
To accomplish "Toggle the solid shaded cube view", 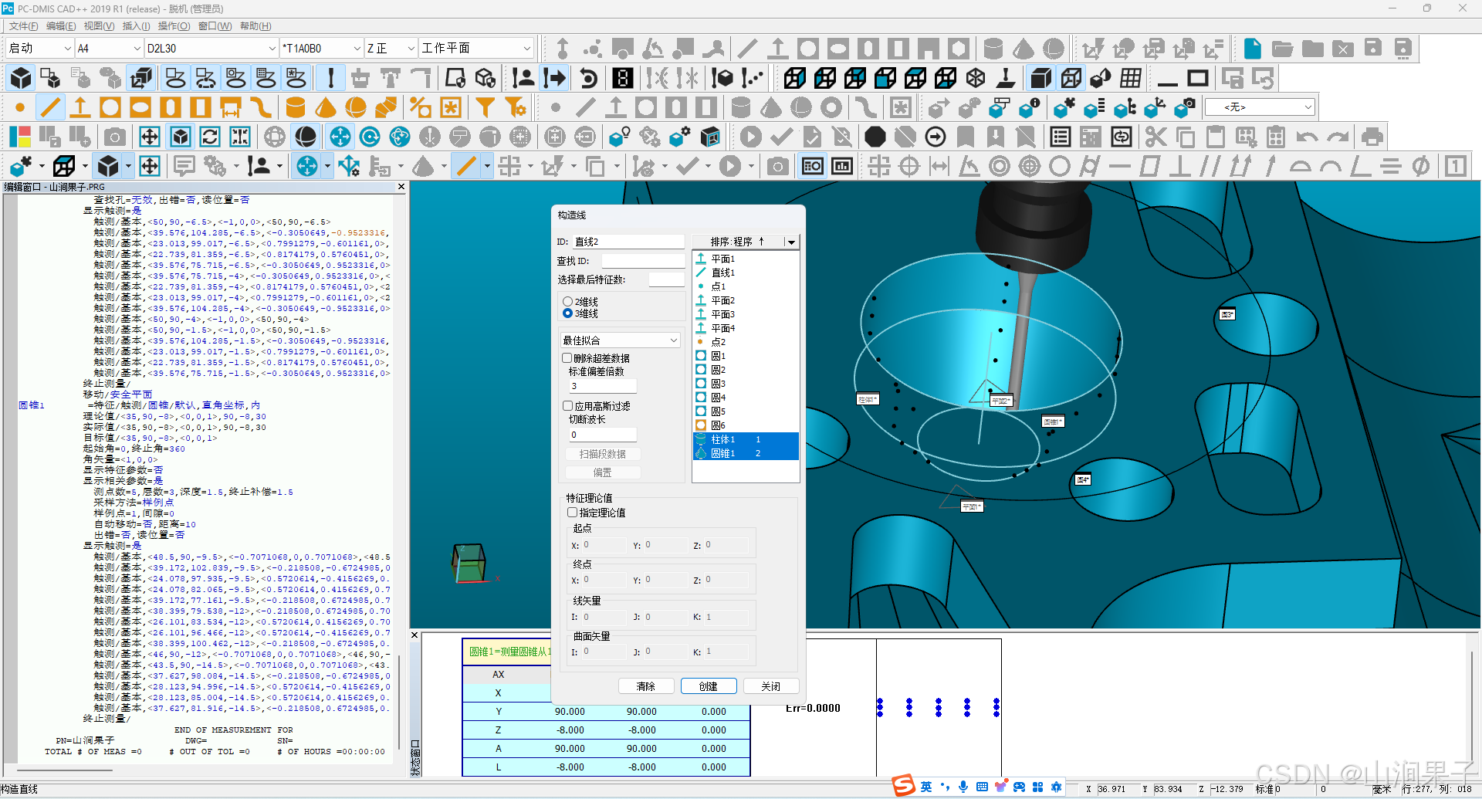I will (1041, 78).
